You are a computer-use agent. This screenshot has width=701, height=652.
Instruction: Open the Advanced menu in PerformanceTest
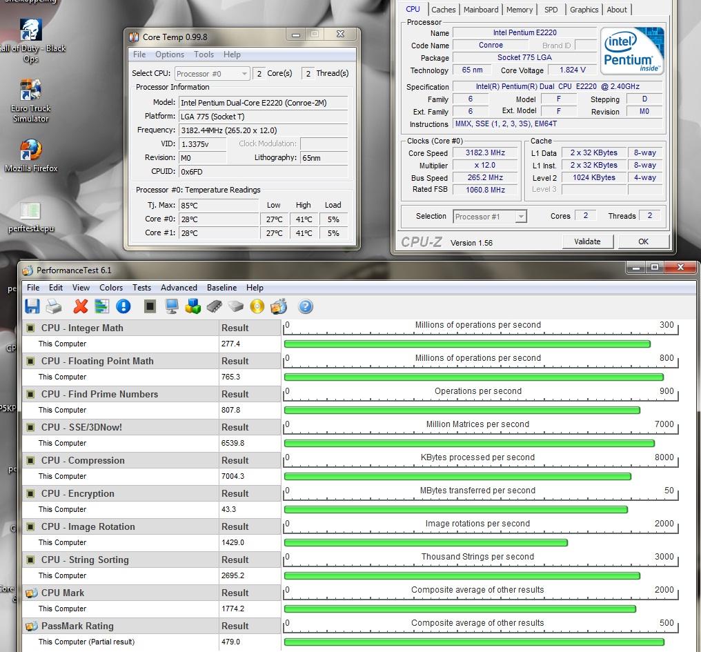point(179,288)
